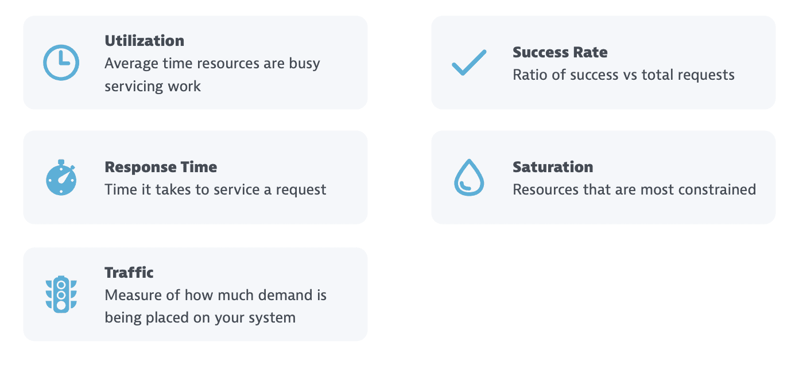Click 'Ratio of success vs total requests'
Image resolution: width=799 pixels, height=365 pixels.
point(623,75)
